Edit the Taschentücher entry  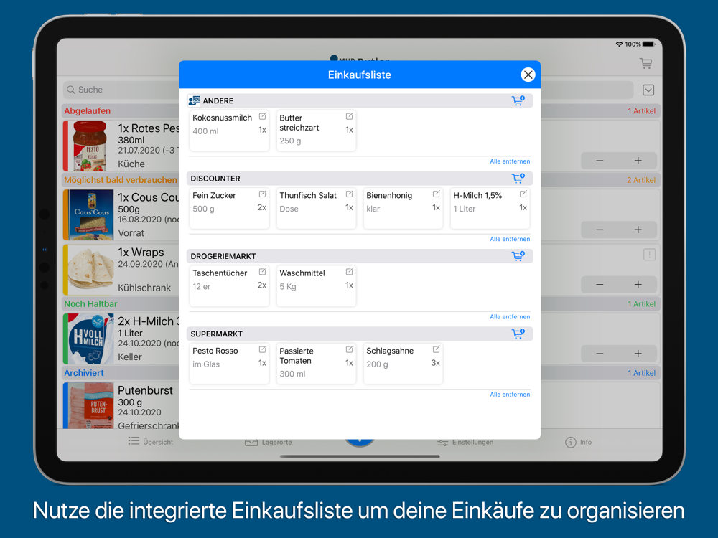tap(262, 272)
